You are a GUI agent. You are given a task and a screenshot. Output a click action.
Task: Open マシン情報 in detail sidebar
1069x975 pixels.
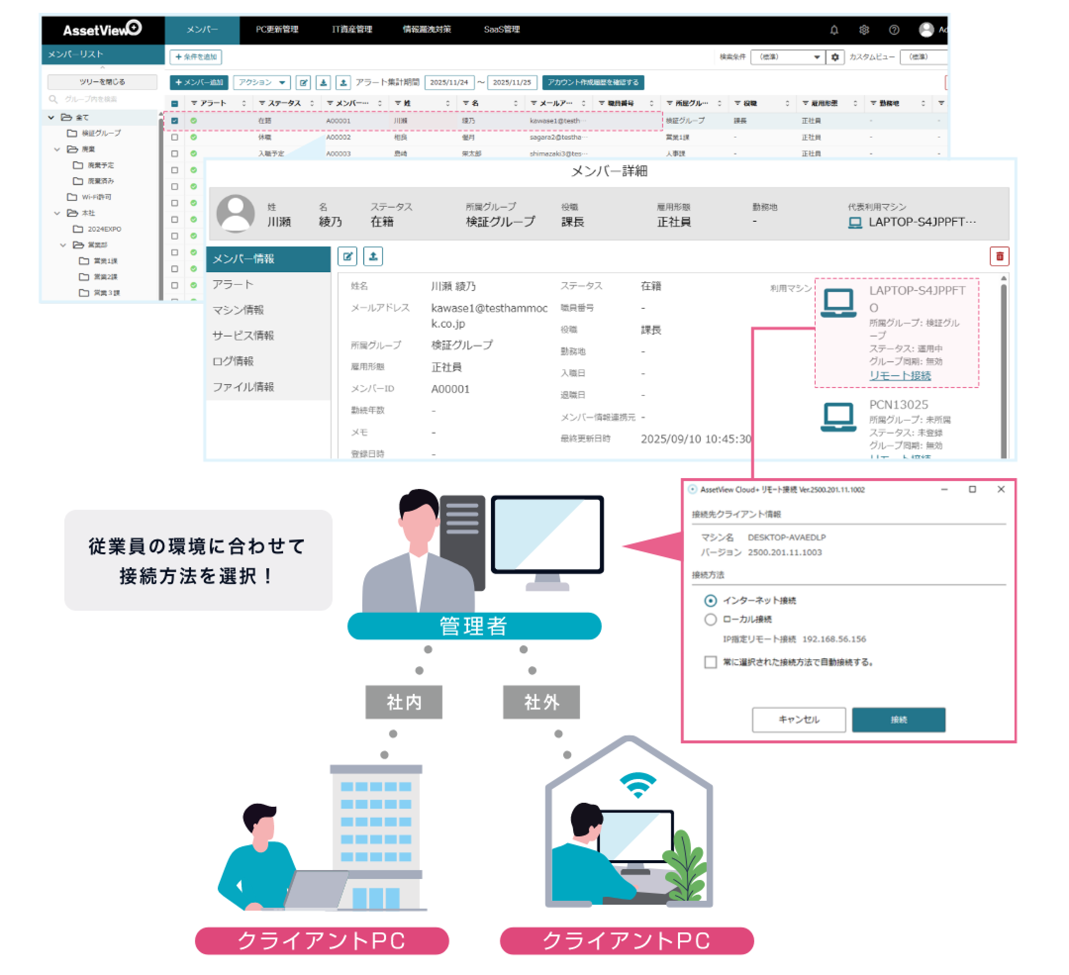(x=238, y=310)
